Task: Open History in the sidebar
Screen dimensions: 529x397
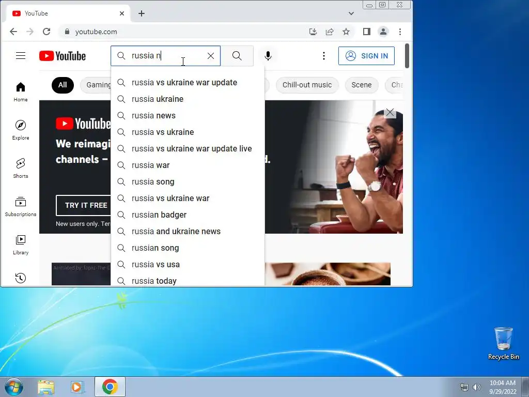Action: pos(21,278)
